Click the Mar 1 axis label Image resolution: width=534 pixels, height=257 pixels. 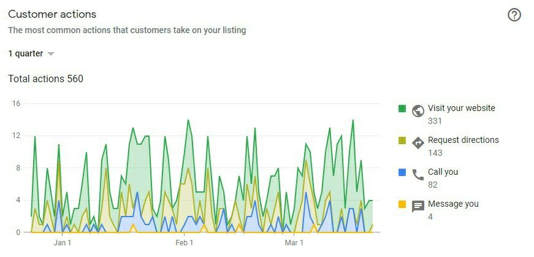(x=294, y=244)
